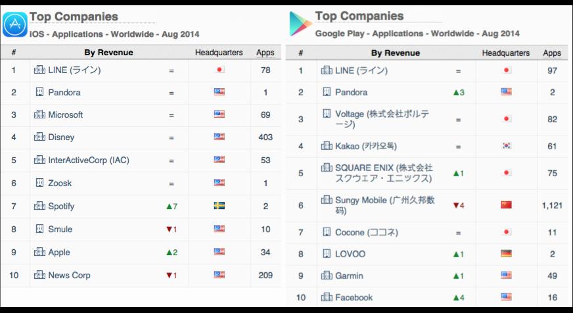Click the company icon beside Zoosk

click(x=39, y=183)
